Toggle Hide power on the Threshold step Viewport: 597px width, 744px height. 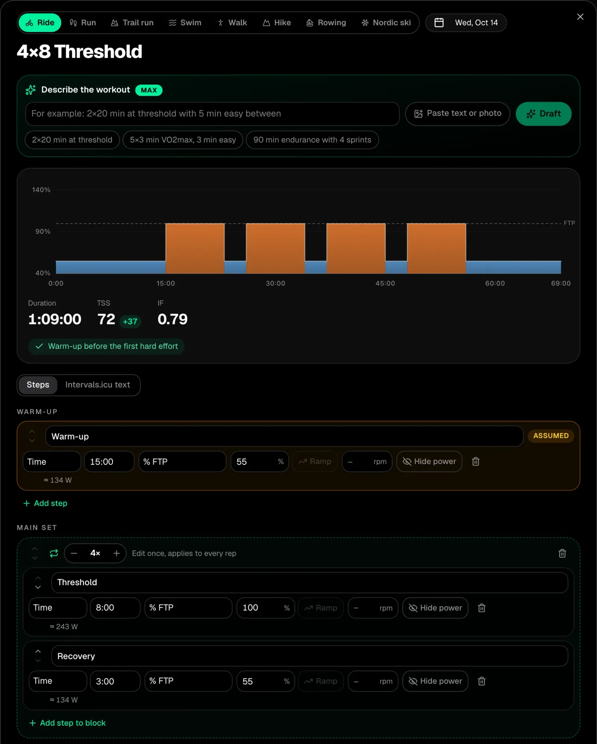435,608
